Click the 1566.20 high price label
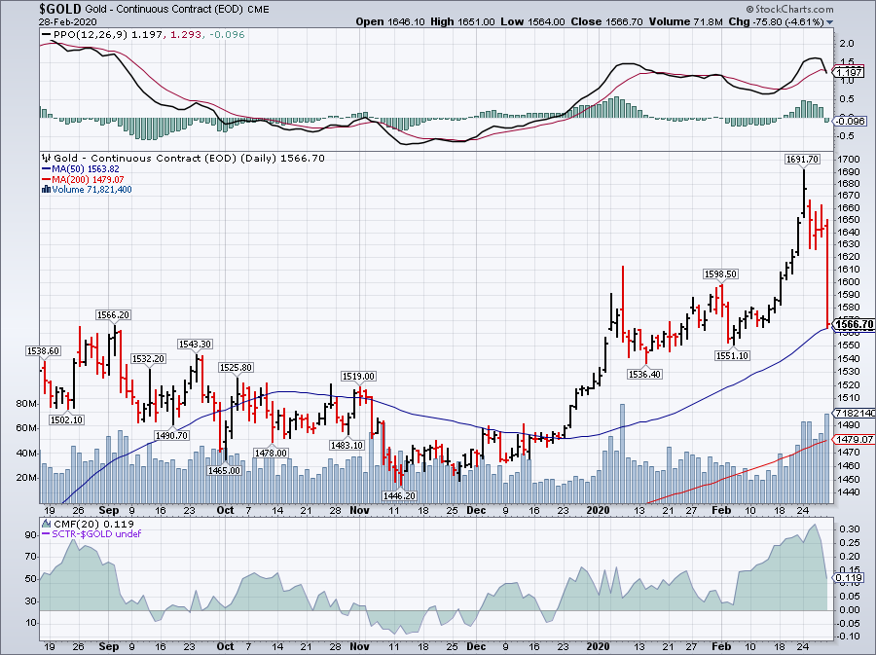876x655 pixels. pos(113,315)
